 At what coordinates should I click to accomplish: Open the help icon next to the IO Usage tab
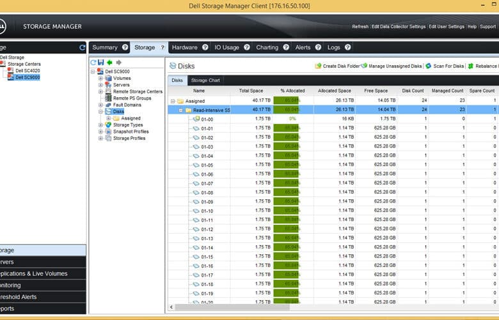pos(247,47)
